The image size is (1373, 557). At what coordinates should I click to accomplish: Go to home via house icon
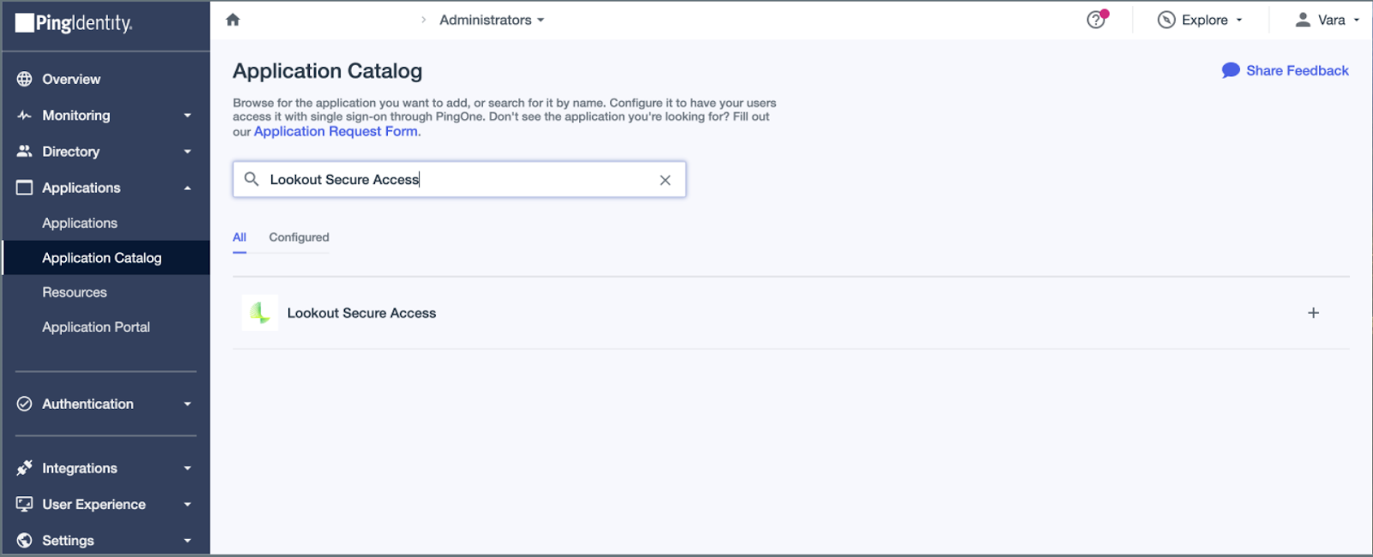(233, 20)
